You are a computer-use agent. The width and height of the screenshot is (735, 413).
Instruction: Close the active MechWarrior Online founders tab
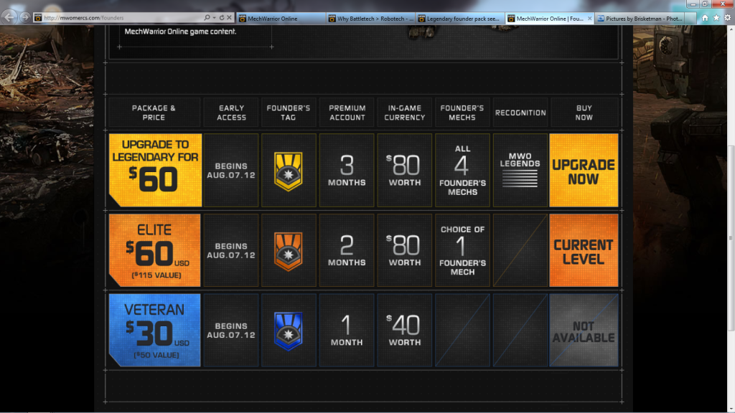pyautogui.click(x=589, y=18)
